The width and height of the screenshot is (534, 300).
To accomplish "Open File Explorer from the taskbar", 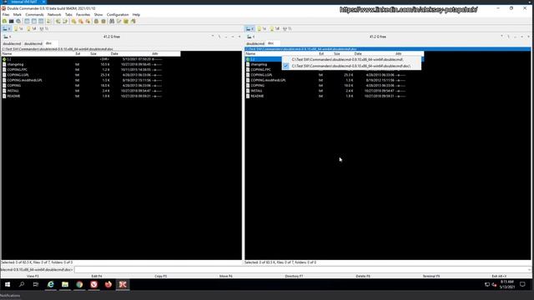I will 65,284.
